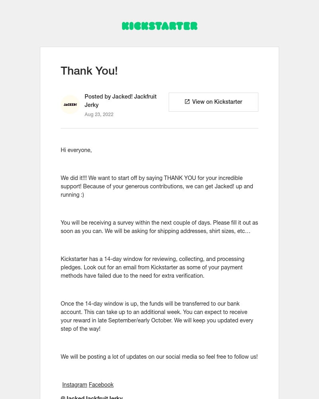319x399 pixels.
Task: Click the Jacked! logo text inside the avatar
Action: 70,105
